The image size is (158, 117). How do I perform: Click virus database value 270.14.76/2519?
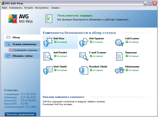coord(28,100)
